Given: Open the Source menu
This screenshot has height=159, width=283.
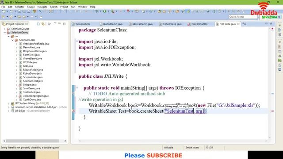Looking at the screenshot, I should [31, 7].
